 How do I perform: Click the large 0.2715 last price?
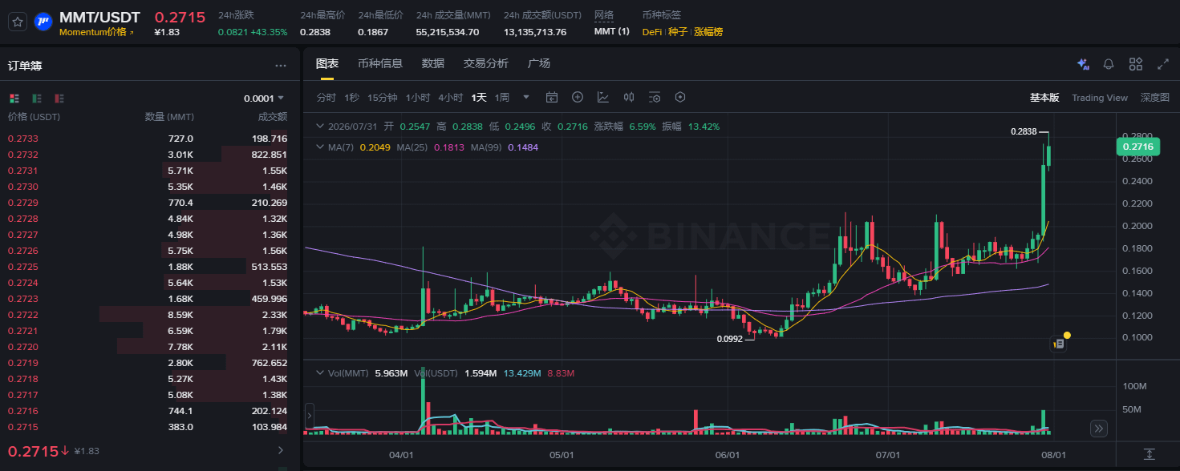[x=33, y=451]
